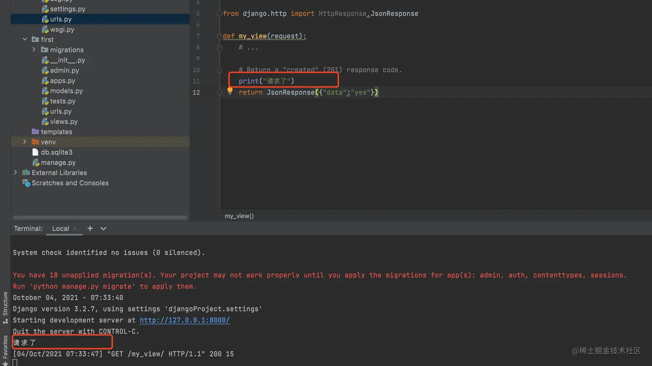This screenshot has height=366, width=652.
Task: Toggle the fold marker on line 10
Action: point(219,70)
